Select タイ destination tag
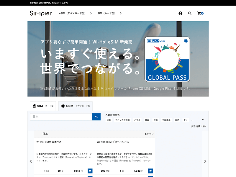 click(x=186, y=120)
